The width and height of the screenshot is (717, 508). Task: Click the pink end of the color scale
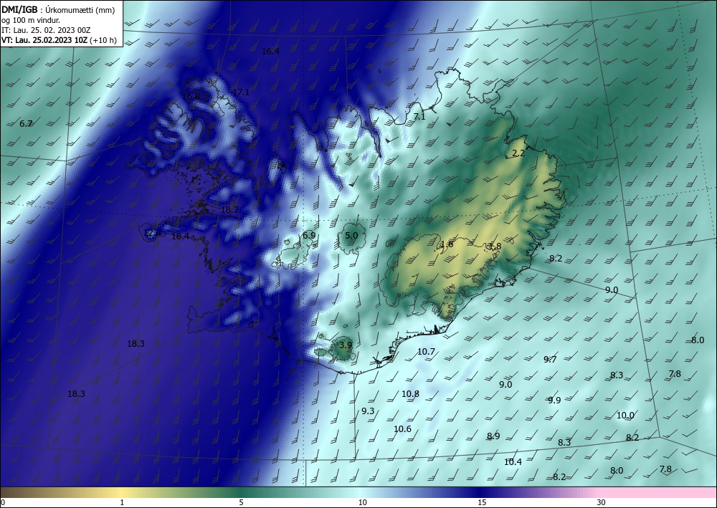[x=658, y=492]
